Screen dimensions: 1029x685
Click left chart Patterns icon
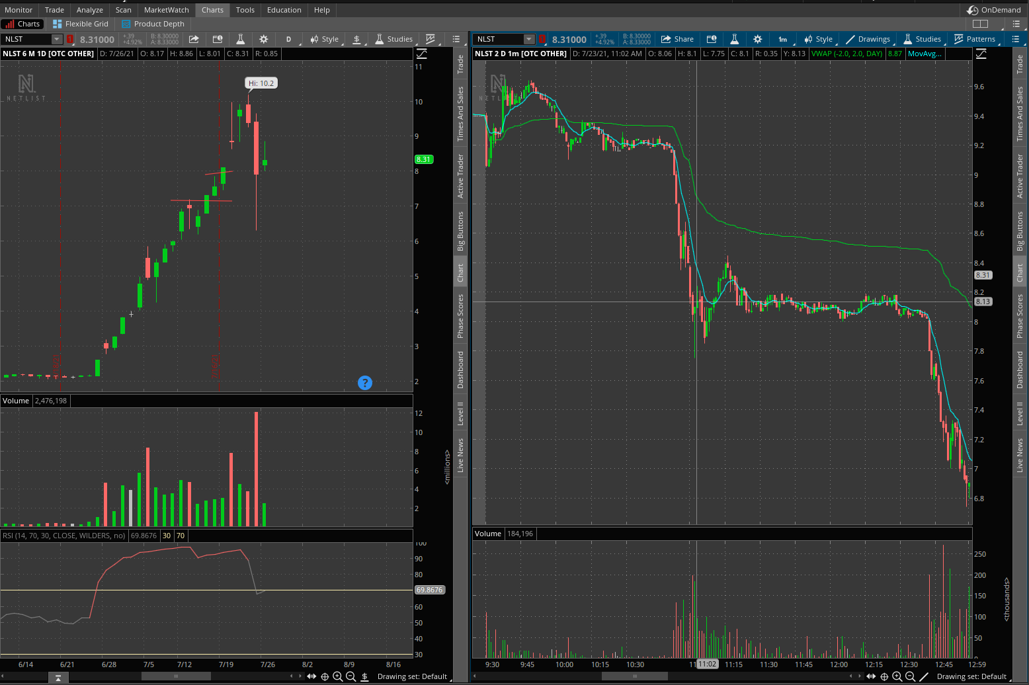click(431, 39)
